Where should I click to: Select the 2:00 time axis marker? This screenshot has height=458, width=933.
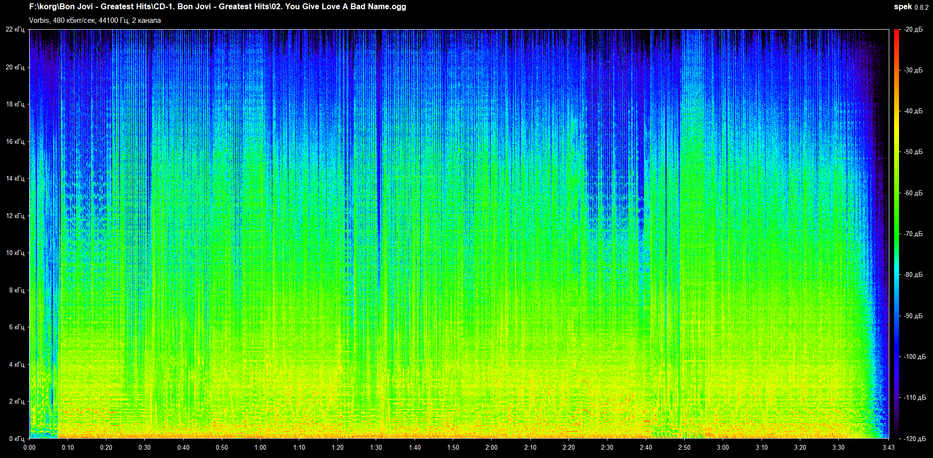(491, 447)
